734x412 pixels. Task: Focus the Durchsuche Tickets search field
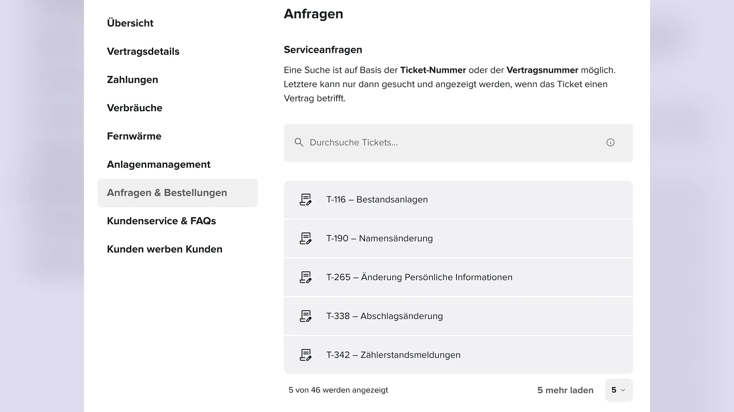coord(458,143)
